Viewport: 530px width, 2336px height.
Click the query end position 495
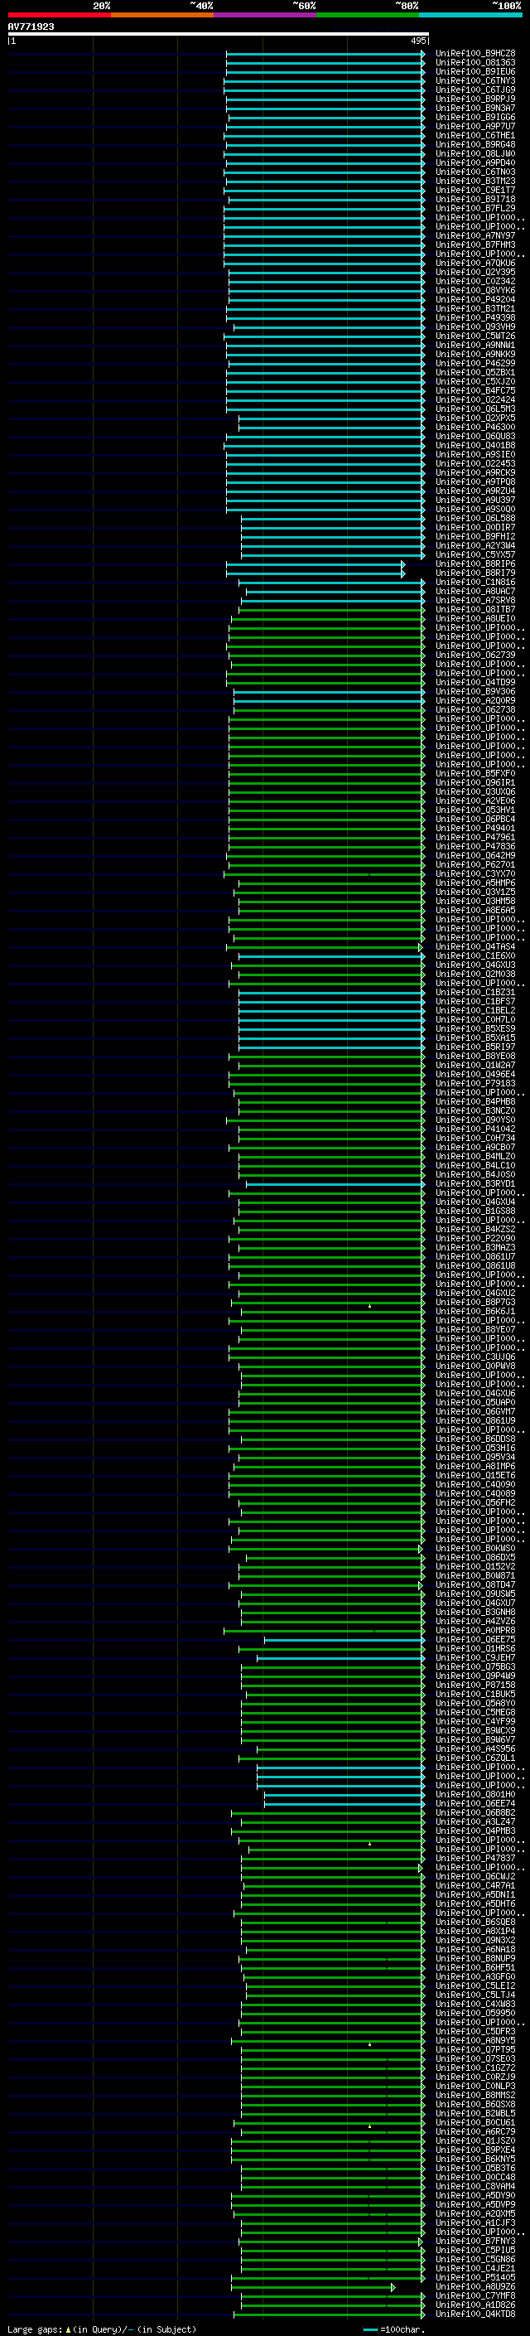418,41
